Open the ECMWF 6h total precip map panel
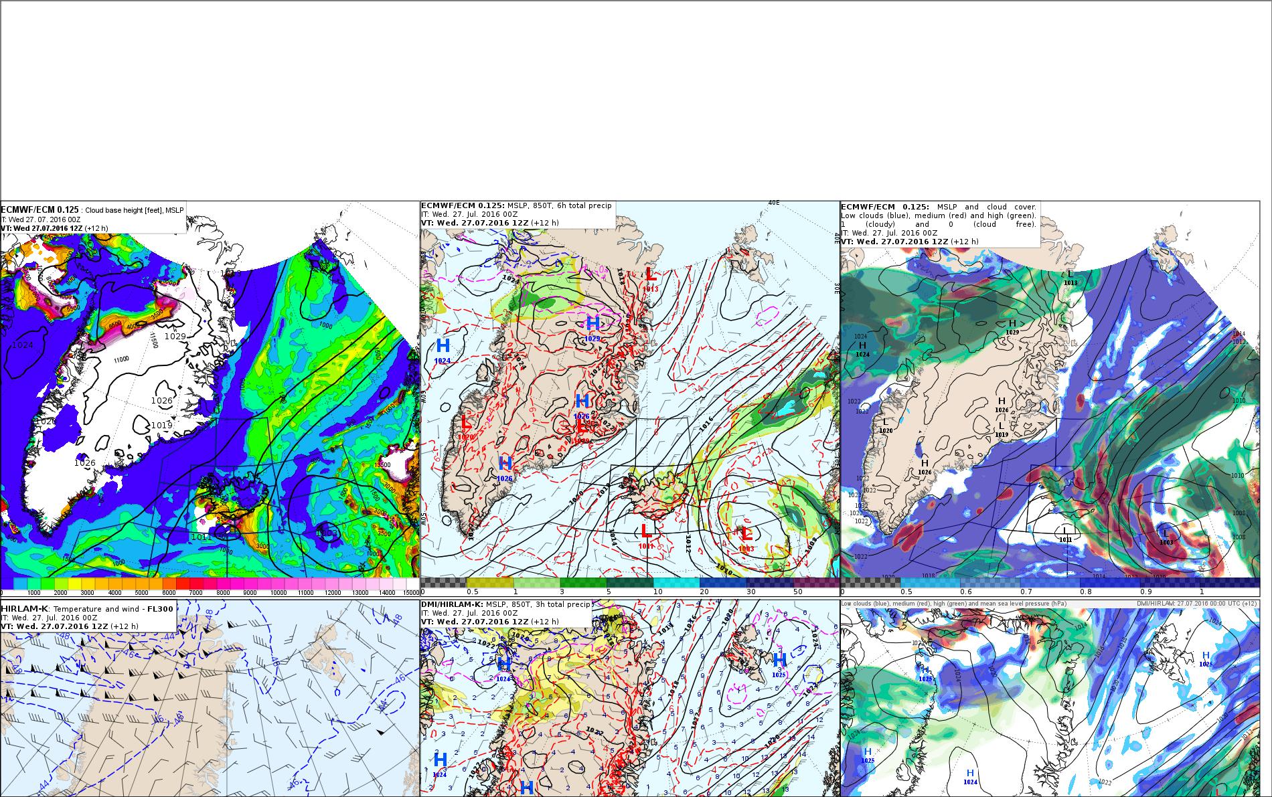 click(x=629, y=399)
